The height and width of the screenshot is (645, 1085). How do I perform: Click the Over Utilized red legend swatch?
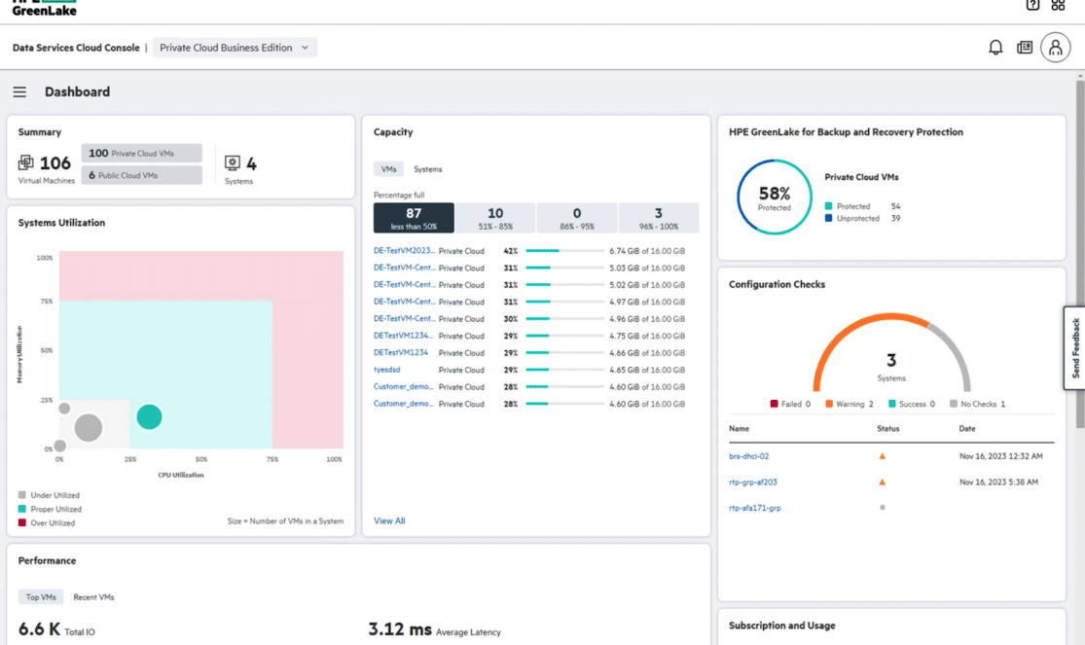[22, 522]
